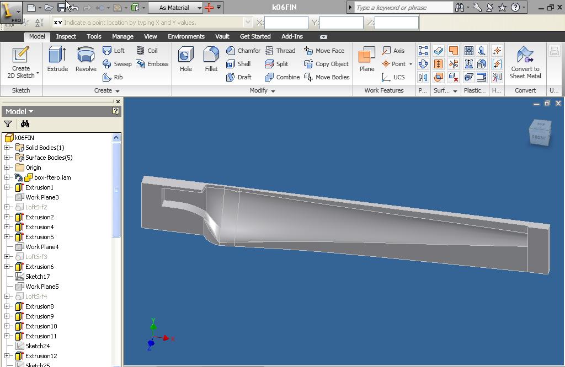Use the Thread tool
Viewport: 565px width, 367px height.
point(280,51)
